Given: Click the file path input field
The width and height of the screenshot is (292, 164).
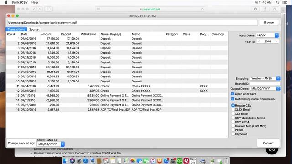Looking at the screenshot, I should [x=132, y=22].
